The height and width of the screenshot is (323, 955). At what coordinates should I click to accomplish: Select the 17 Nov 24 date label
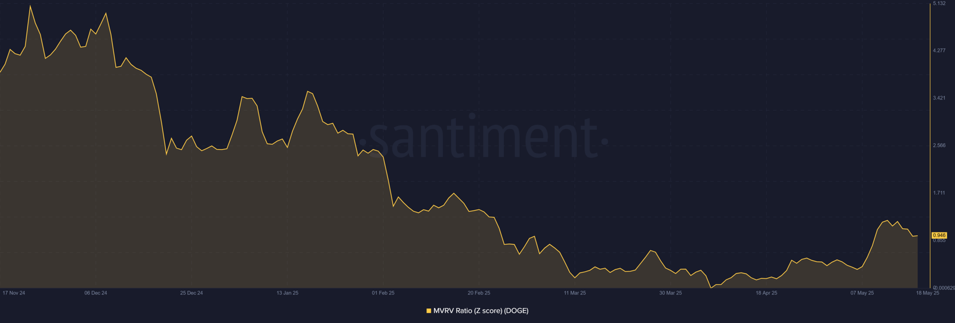(x=14, y=293)
